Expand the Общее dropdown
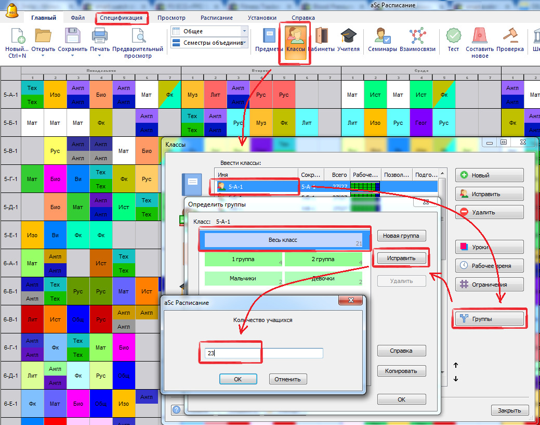The image size is (540, 425). pyautogui.click(x=244, y=31)
